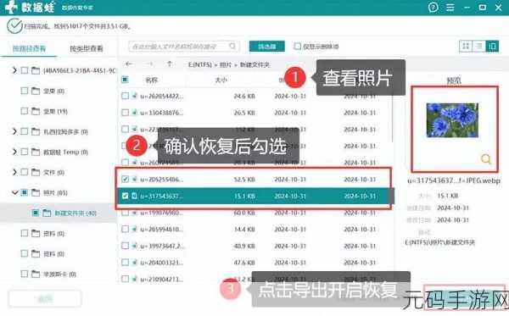
Task: Click the teal 筛选器 filter button
Action: click(x=267, y=47)
